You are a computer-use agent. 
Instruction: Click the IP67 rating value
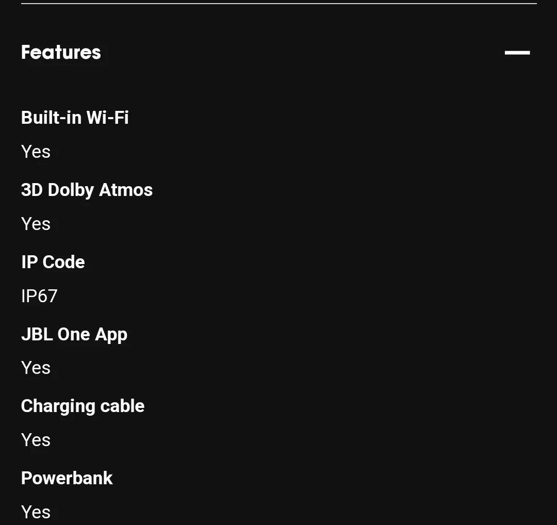point(39,296)
